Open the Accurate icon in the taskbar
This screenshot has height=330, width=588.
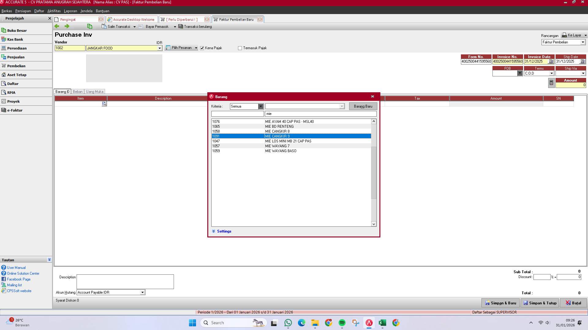[369, 323]
